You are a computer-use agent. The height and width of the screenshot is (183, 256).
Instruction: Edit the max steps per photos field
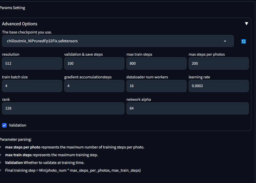click(219, 63)
